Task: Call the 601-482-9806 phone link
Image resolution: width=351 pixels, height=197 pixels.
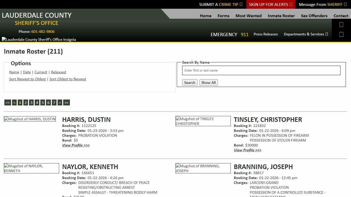Action: point(43,32)
